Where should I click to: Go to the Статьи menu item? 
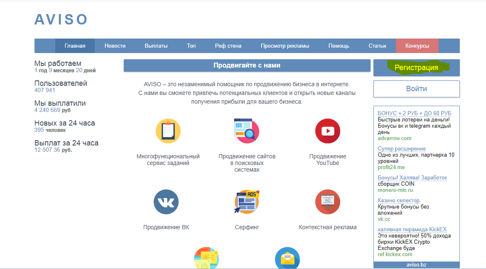coord(377,46)
